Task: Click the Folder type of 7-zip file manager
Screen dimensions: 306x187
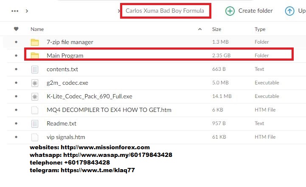Action: pyautogui.click(x=262, y=42)
